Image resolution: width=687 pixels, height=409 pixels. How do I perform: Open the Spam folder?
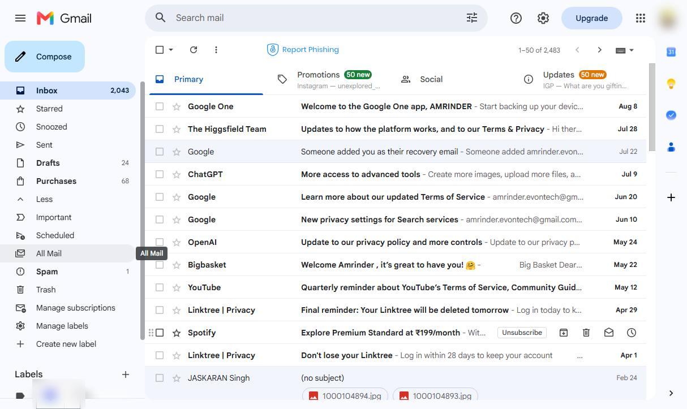point(67,272)
